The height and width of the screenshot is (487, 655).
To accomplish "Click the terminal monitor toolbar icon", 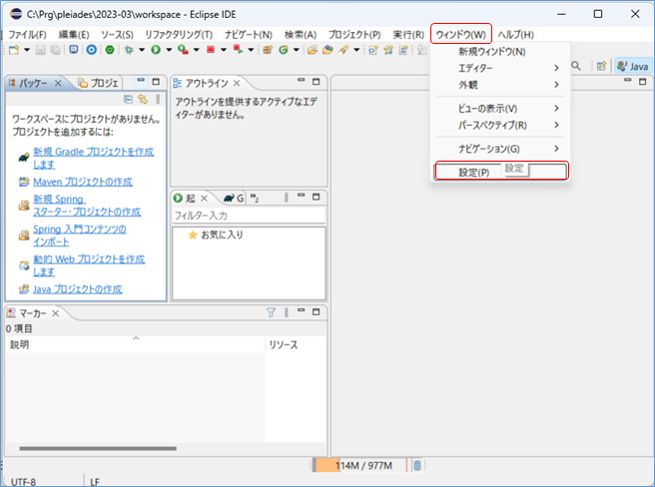I will click(x=74, y=50).
